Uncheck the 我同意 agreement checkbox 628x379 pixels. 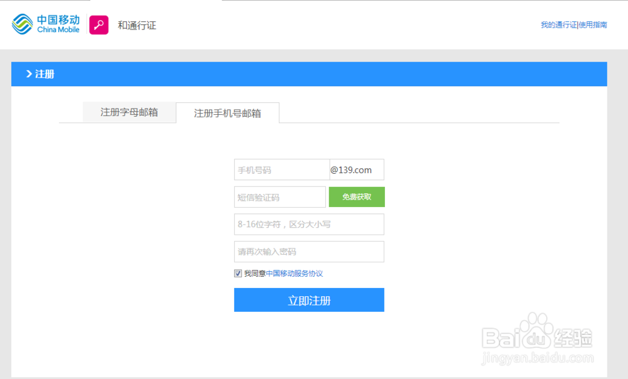click(237, 273)
